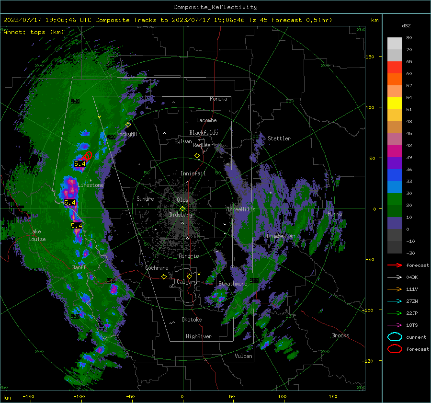Click the RockyMH label
This screenshot has height=403, width=431.
pos(126,134)
